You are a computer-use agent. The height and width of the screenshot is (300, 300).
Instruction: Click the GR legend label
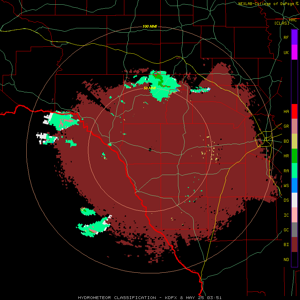click(286, 126)
